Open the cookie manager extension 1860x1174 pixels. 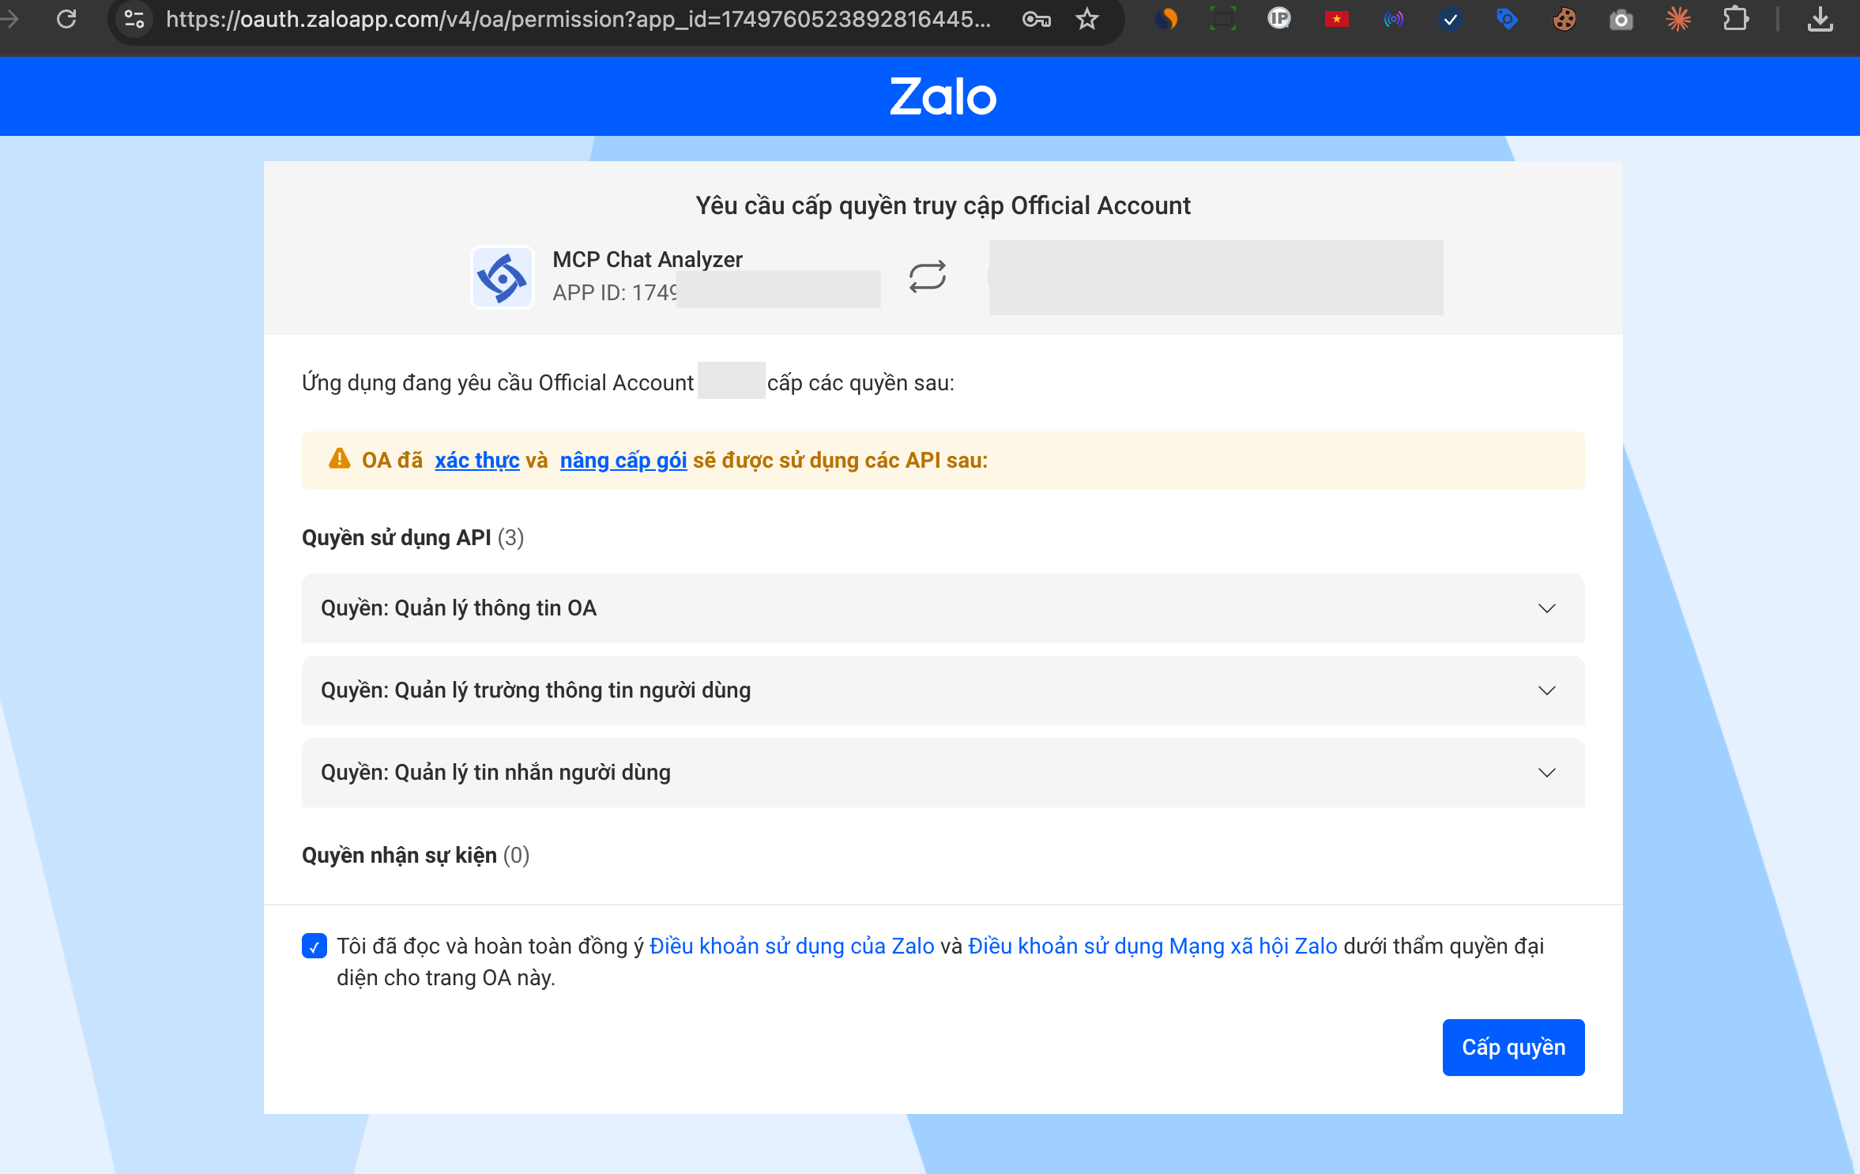coord(1565,19)
